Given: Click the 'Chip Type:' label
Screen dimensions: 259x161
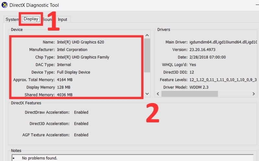Looking at the screenshot, I should click(x=45, y=57).
